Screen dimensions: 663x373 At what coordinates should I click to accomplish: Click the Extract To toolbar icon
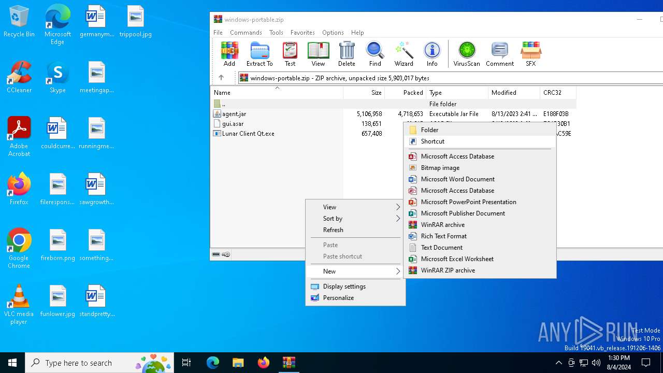tap(260, 54)
